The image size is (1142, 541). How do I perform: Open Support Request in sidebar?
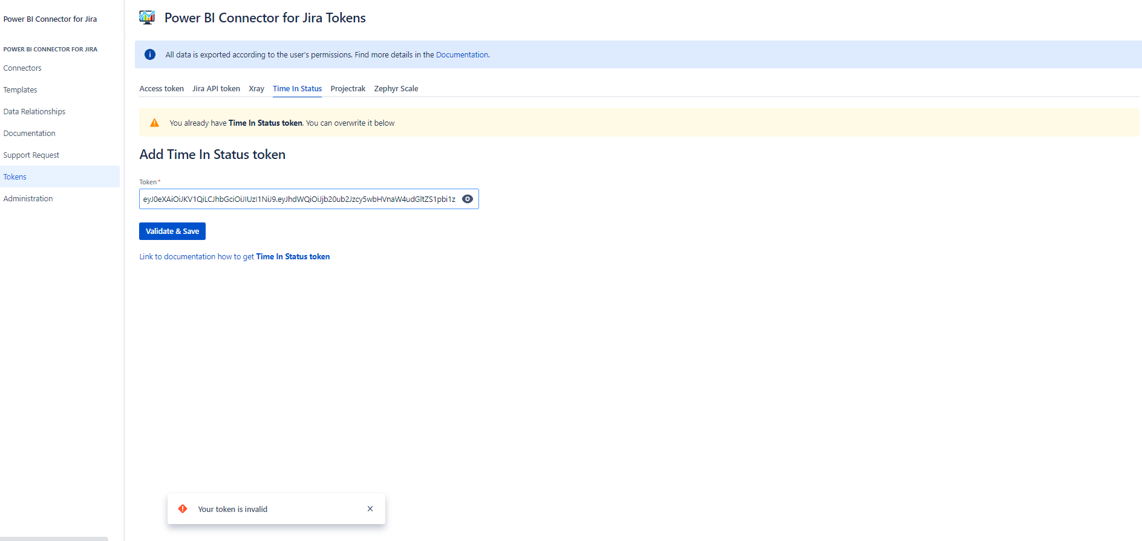[x=31, y=155]
